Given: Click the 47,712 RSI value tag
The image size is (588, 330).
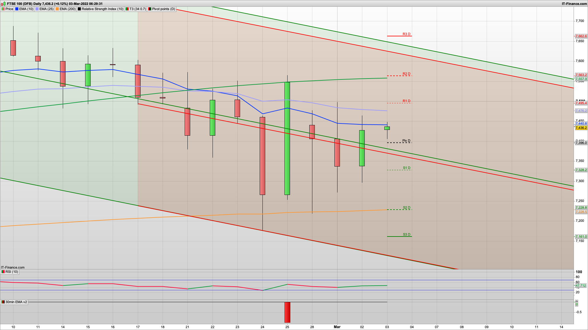Looking at the screenshot, I should [x=581, y=285].
